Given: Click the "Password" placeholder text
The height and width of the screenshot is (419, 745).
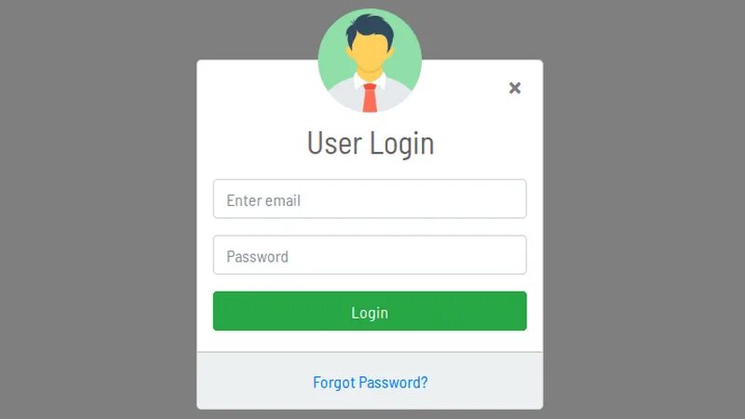Looking at the screenshot, I should (257, 257).
